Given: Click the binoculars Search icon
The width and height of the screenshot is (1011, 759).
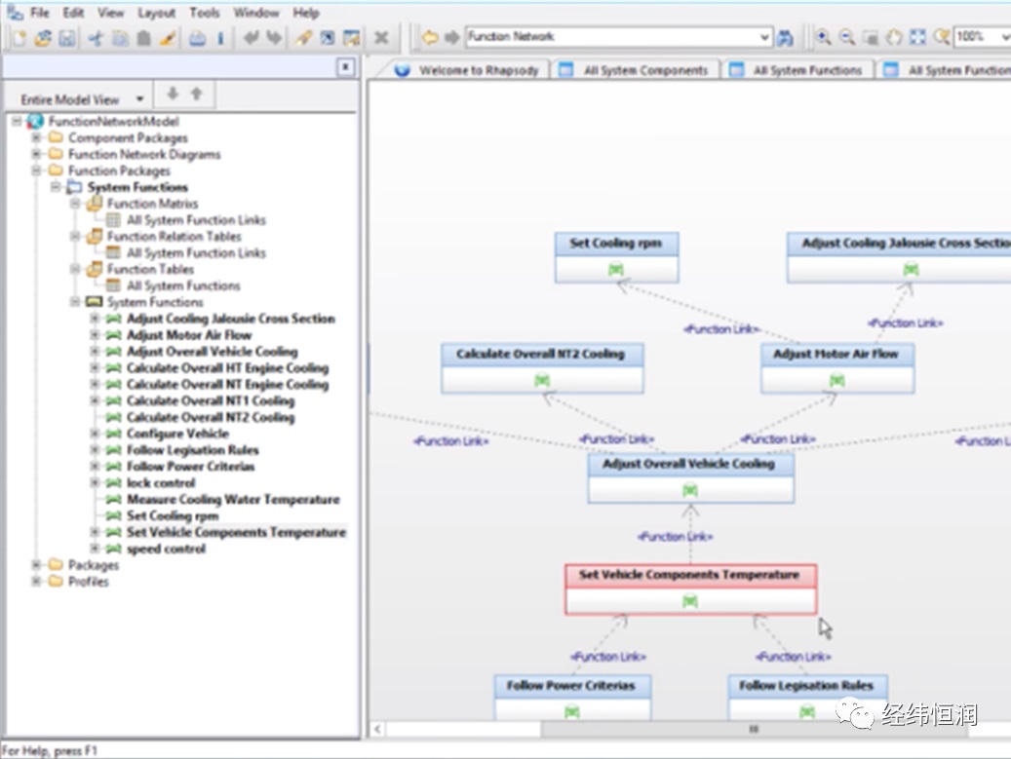Looking at the screenshot, I should [x=785, y=37].
